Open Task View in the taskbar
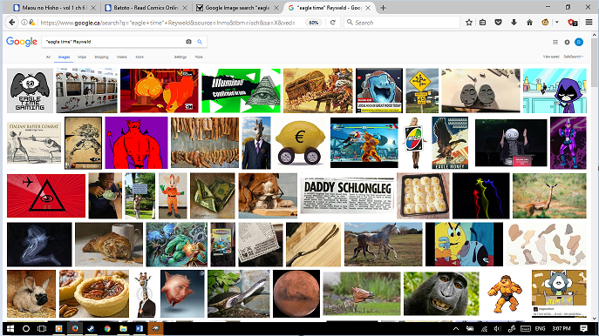Viewport: 599px width, 336px height. [42, 329]
